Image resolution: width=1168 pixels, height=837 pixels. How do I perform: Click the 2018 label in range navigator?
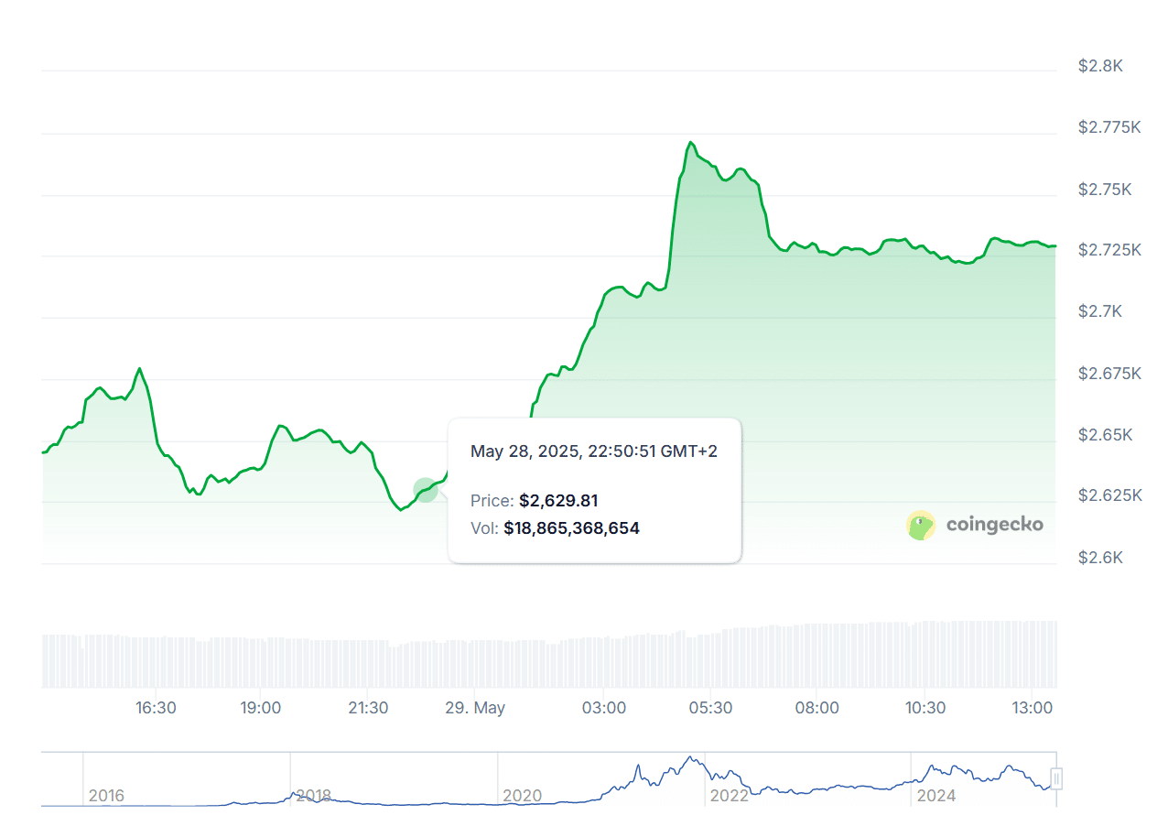tap(313, 796)
